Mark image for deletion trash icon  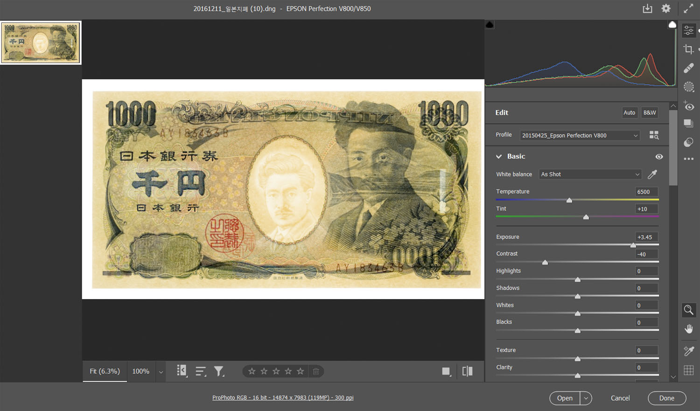[316, 371]
